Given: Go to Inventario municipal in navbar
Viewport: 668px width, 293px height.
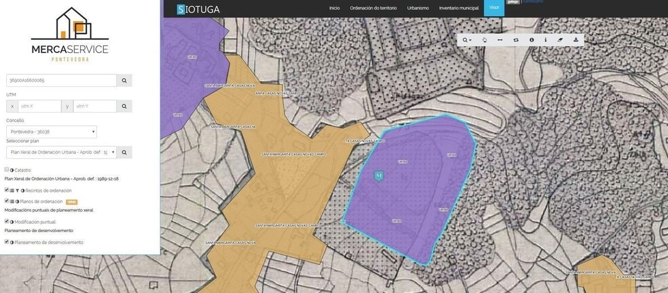Looking at the screenshot, I should click(459, 8).
